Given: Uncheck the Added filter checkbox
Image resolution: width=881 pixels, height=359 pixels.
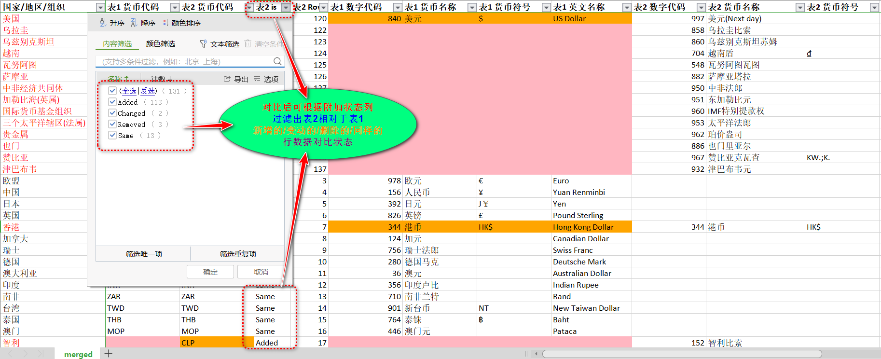Looking at the screenshot, I should click(x=112, y=102).
